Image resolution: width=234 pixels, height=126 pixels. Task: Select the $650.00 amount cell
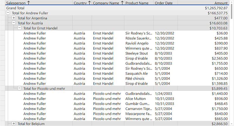point(203,69)
